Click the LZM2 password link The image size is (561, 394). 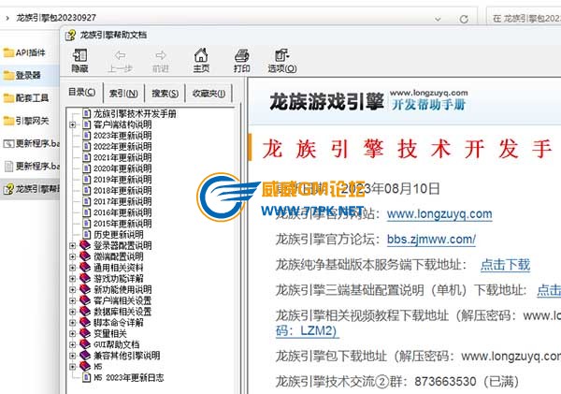pos(307,330)
